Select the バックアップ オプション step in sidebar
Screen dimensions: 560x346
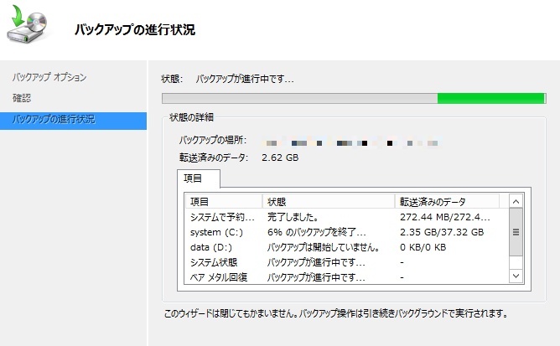[49, 78]
